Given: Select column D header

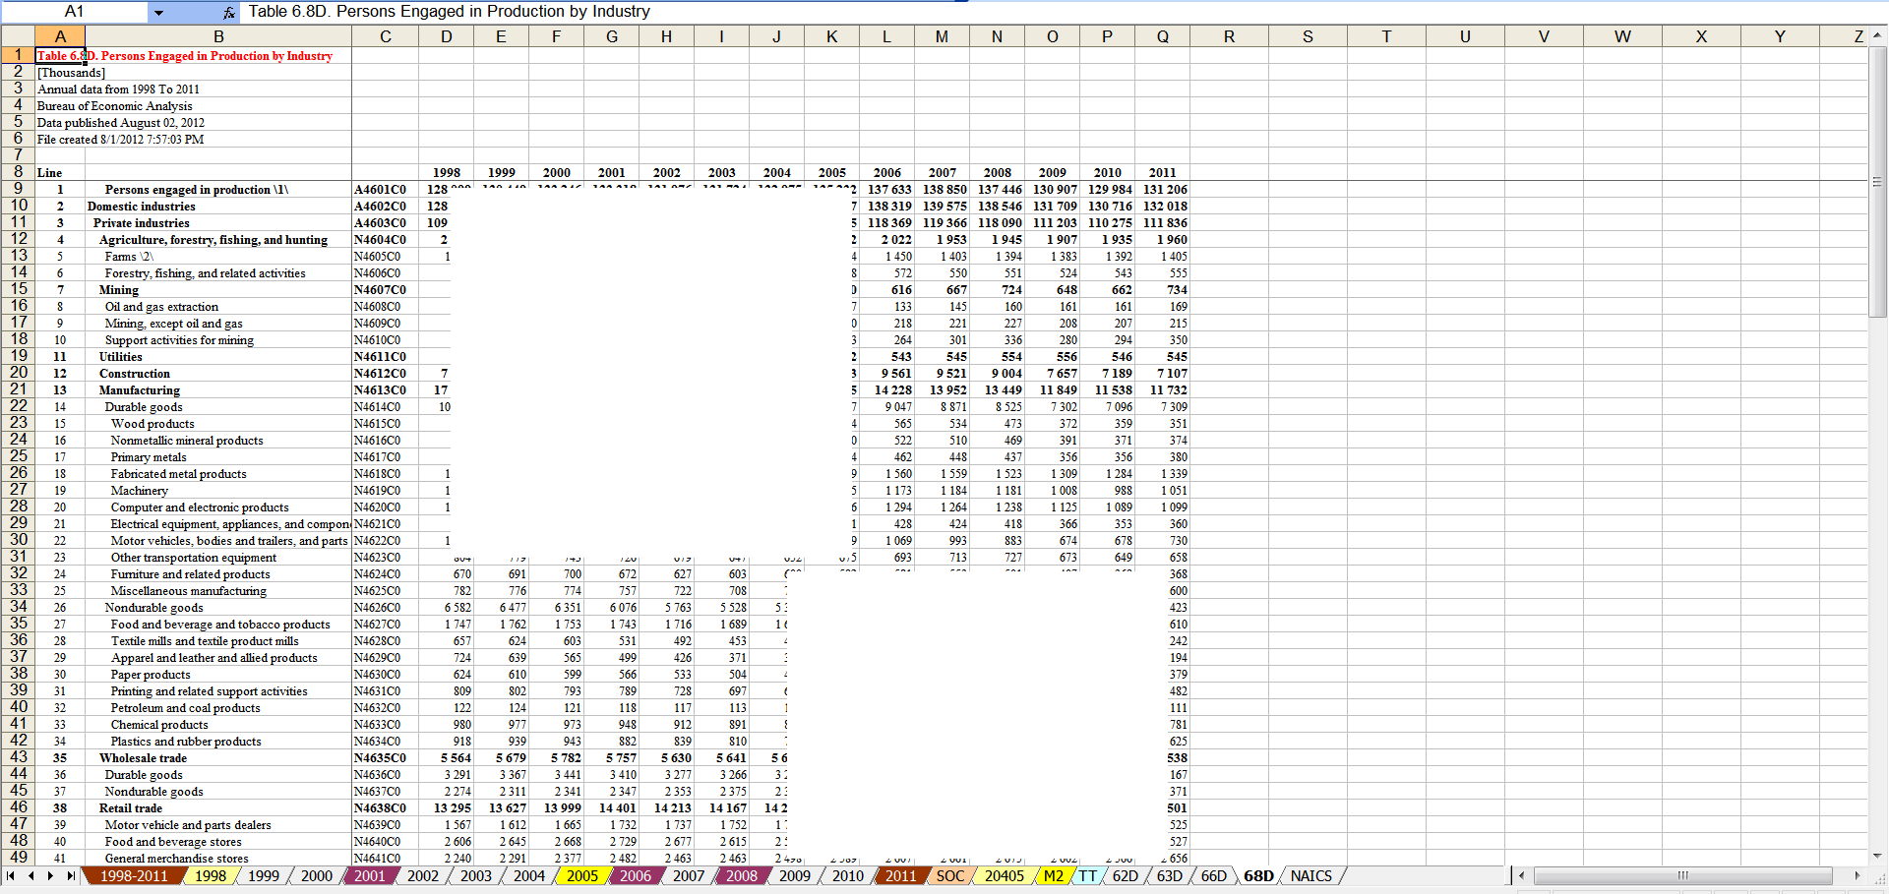Looking at the screenshot, I should pos(446,36).
